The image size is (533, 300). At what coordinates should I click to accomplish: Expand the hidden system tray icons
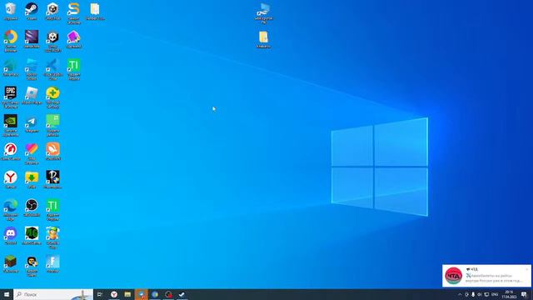tap(460, 294)
